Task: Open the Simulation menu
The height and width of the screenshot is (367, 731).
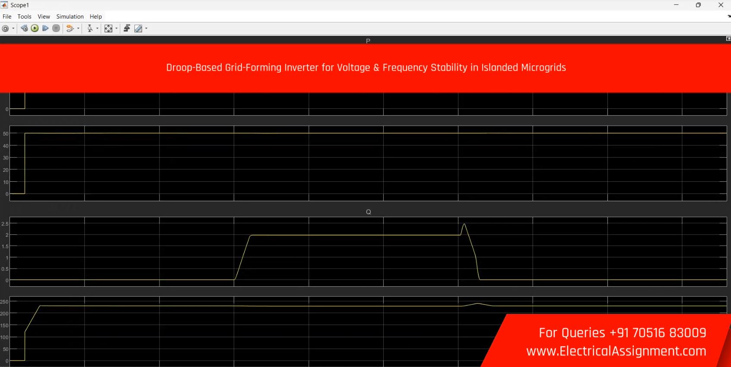Action: (70, 16)
